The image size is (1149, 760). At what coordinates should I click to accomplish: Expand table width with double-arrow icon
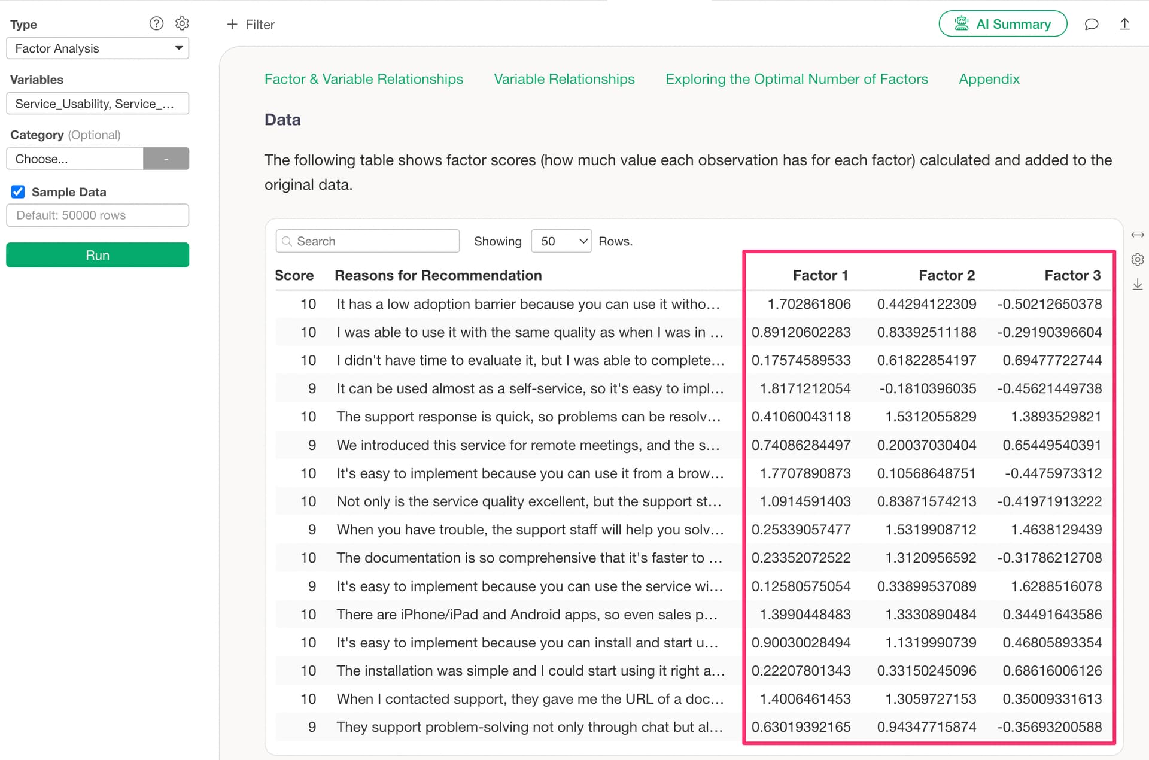tap(1138, 235)
